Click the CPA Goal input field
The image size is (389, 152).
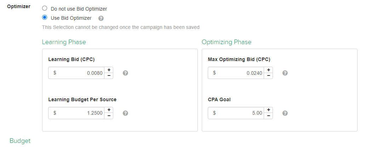coord(240,113)
